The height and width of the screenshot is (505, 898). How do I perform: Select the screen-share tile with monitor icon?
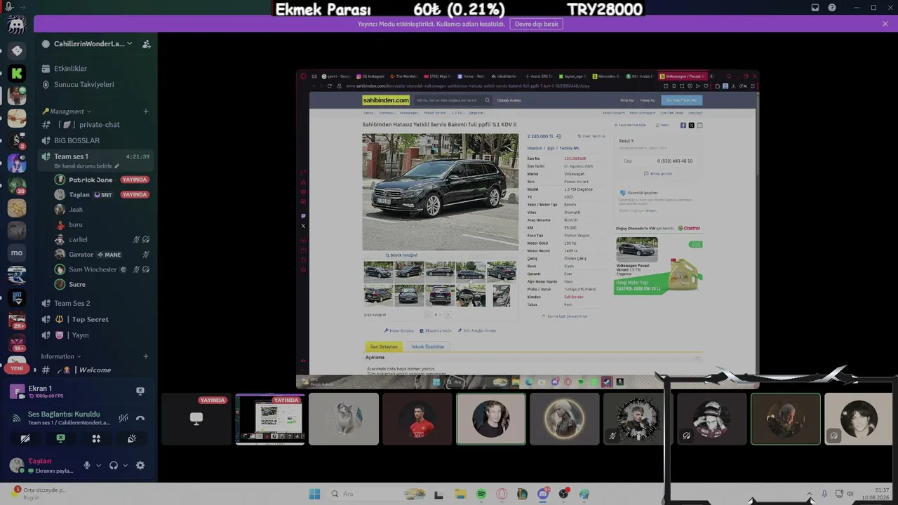point(196,419)
